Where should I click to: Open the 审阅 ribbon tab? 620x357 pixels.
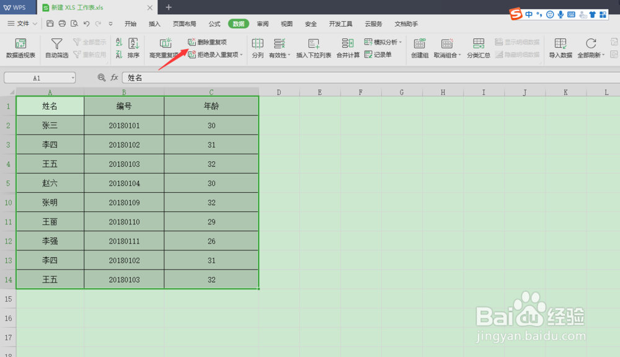click(x=262, y=24)
